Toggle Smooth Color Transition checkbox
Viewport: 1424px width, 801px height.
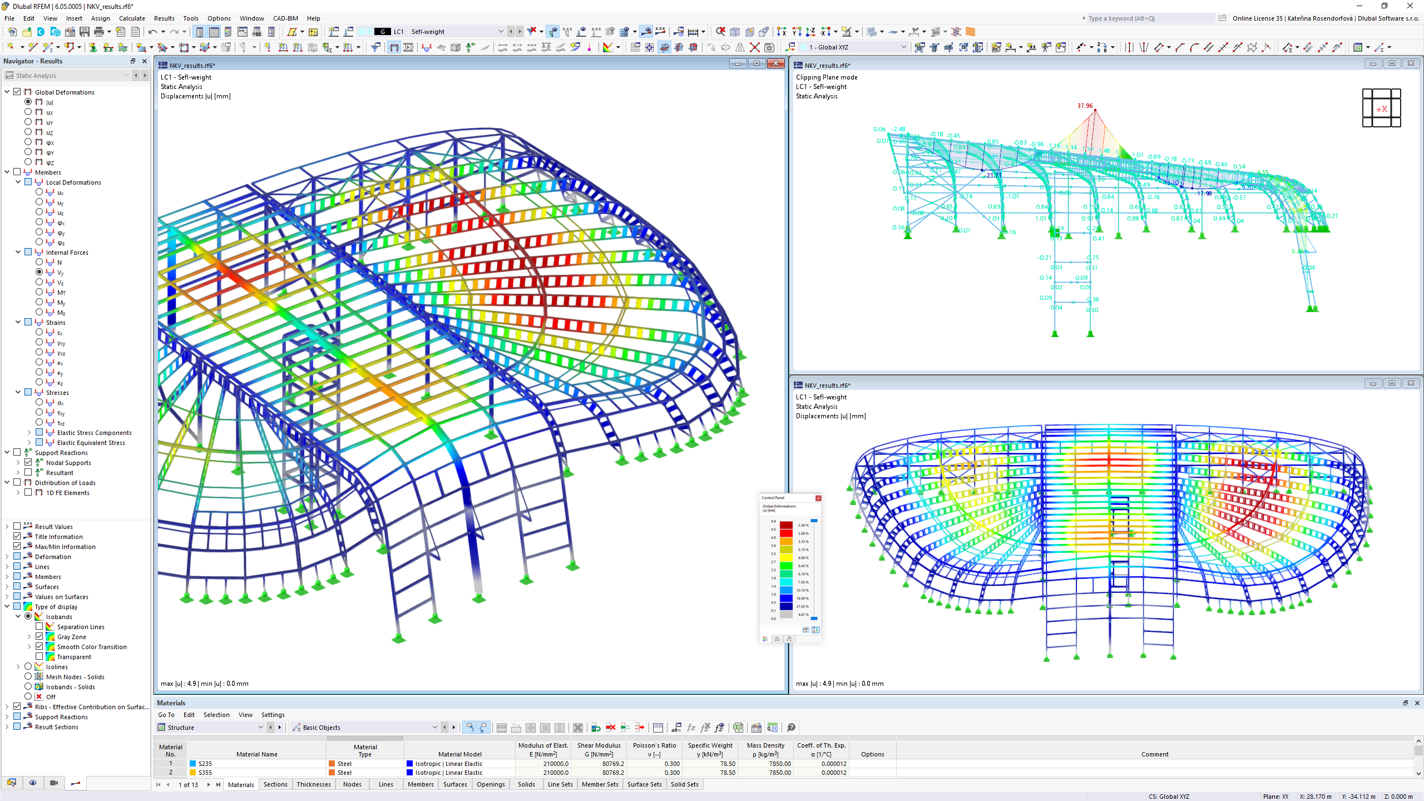tap(39, 646)
